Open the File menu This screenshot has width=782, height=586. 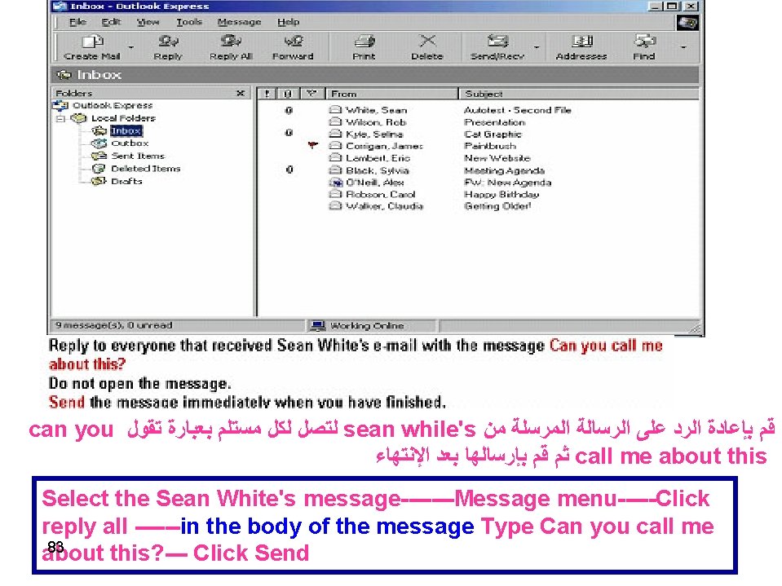[77, 22]
